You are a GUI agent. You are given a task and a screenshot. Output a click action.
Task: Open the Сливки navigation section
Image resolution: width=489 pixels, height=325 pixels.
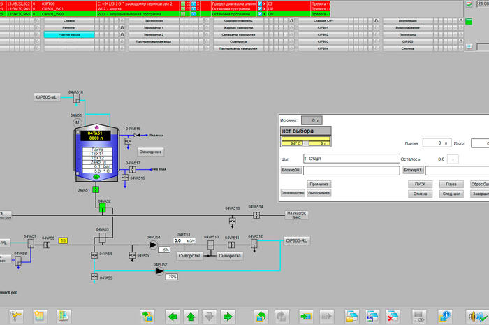tap(69, 20)
